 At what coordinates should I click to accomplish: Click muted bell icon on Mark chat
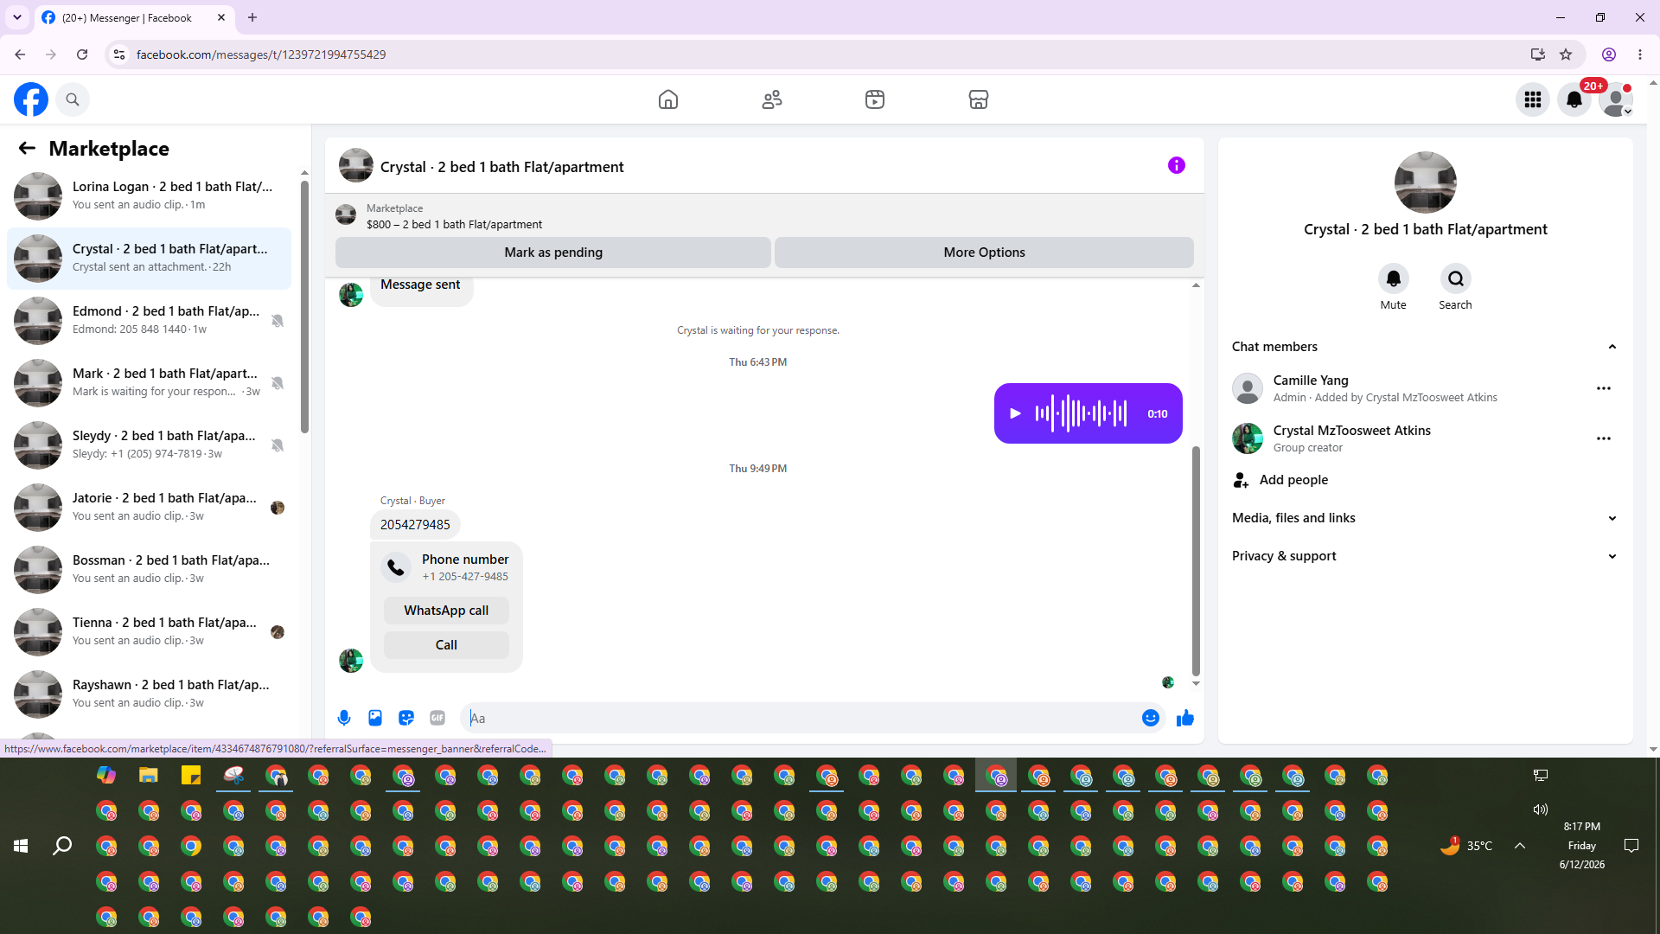pyautogui.click(x=278, y=383)
